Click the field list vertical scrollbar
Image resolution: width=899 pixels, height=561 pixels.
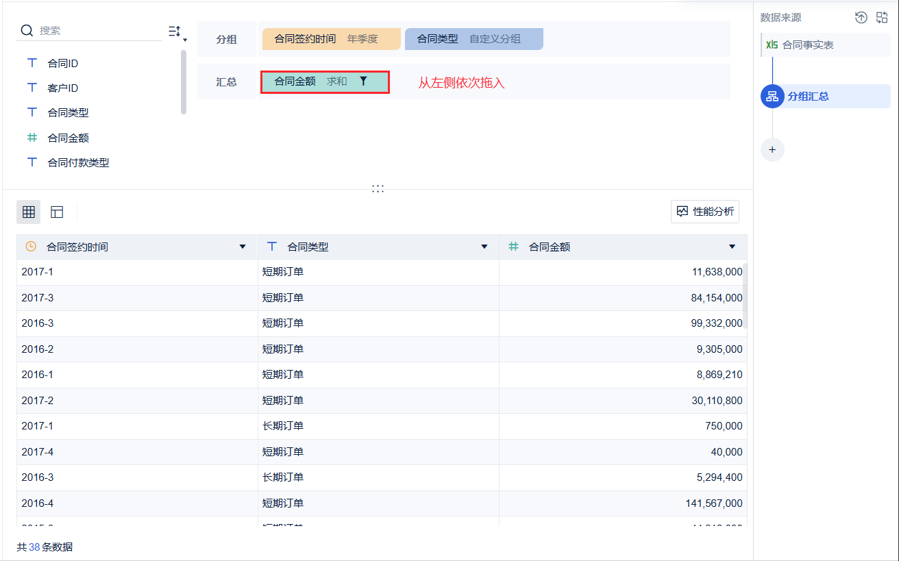[x=184, y=82]
